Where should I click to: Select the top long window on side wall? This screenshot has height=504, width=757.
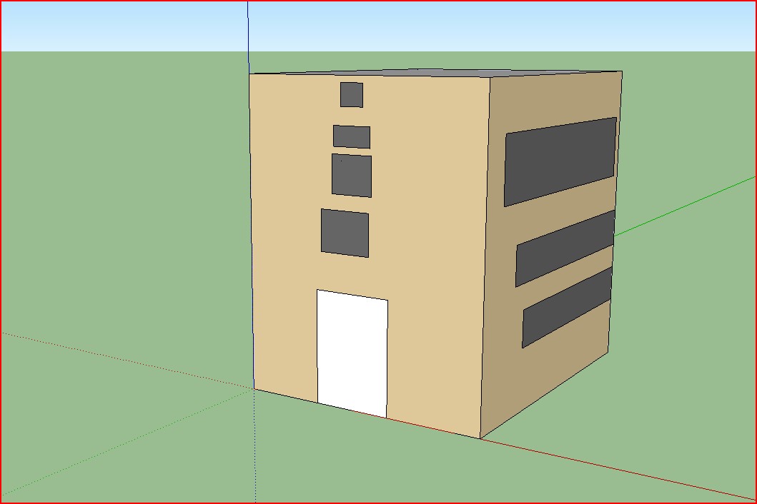pos(560,161)
